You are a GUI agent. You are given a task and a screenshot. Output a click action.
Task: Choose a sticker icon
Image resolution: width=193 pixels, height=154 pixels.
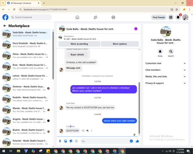pos(71,141)
